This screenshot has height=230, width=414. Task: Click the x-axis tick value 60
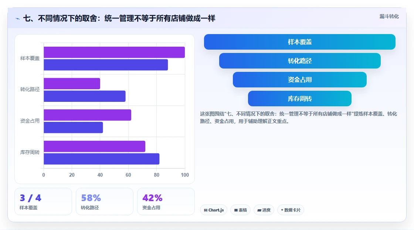click(x=128, y=175)
